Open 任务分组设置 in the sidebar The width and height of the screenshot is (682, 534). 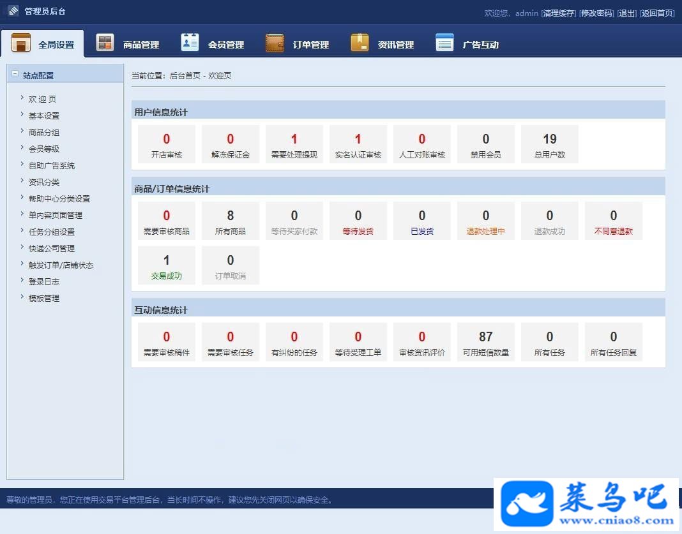tap(52, 232)
